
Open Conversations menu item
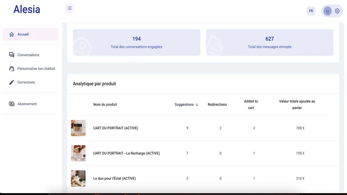coord(30,55)
